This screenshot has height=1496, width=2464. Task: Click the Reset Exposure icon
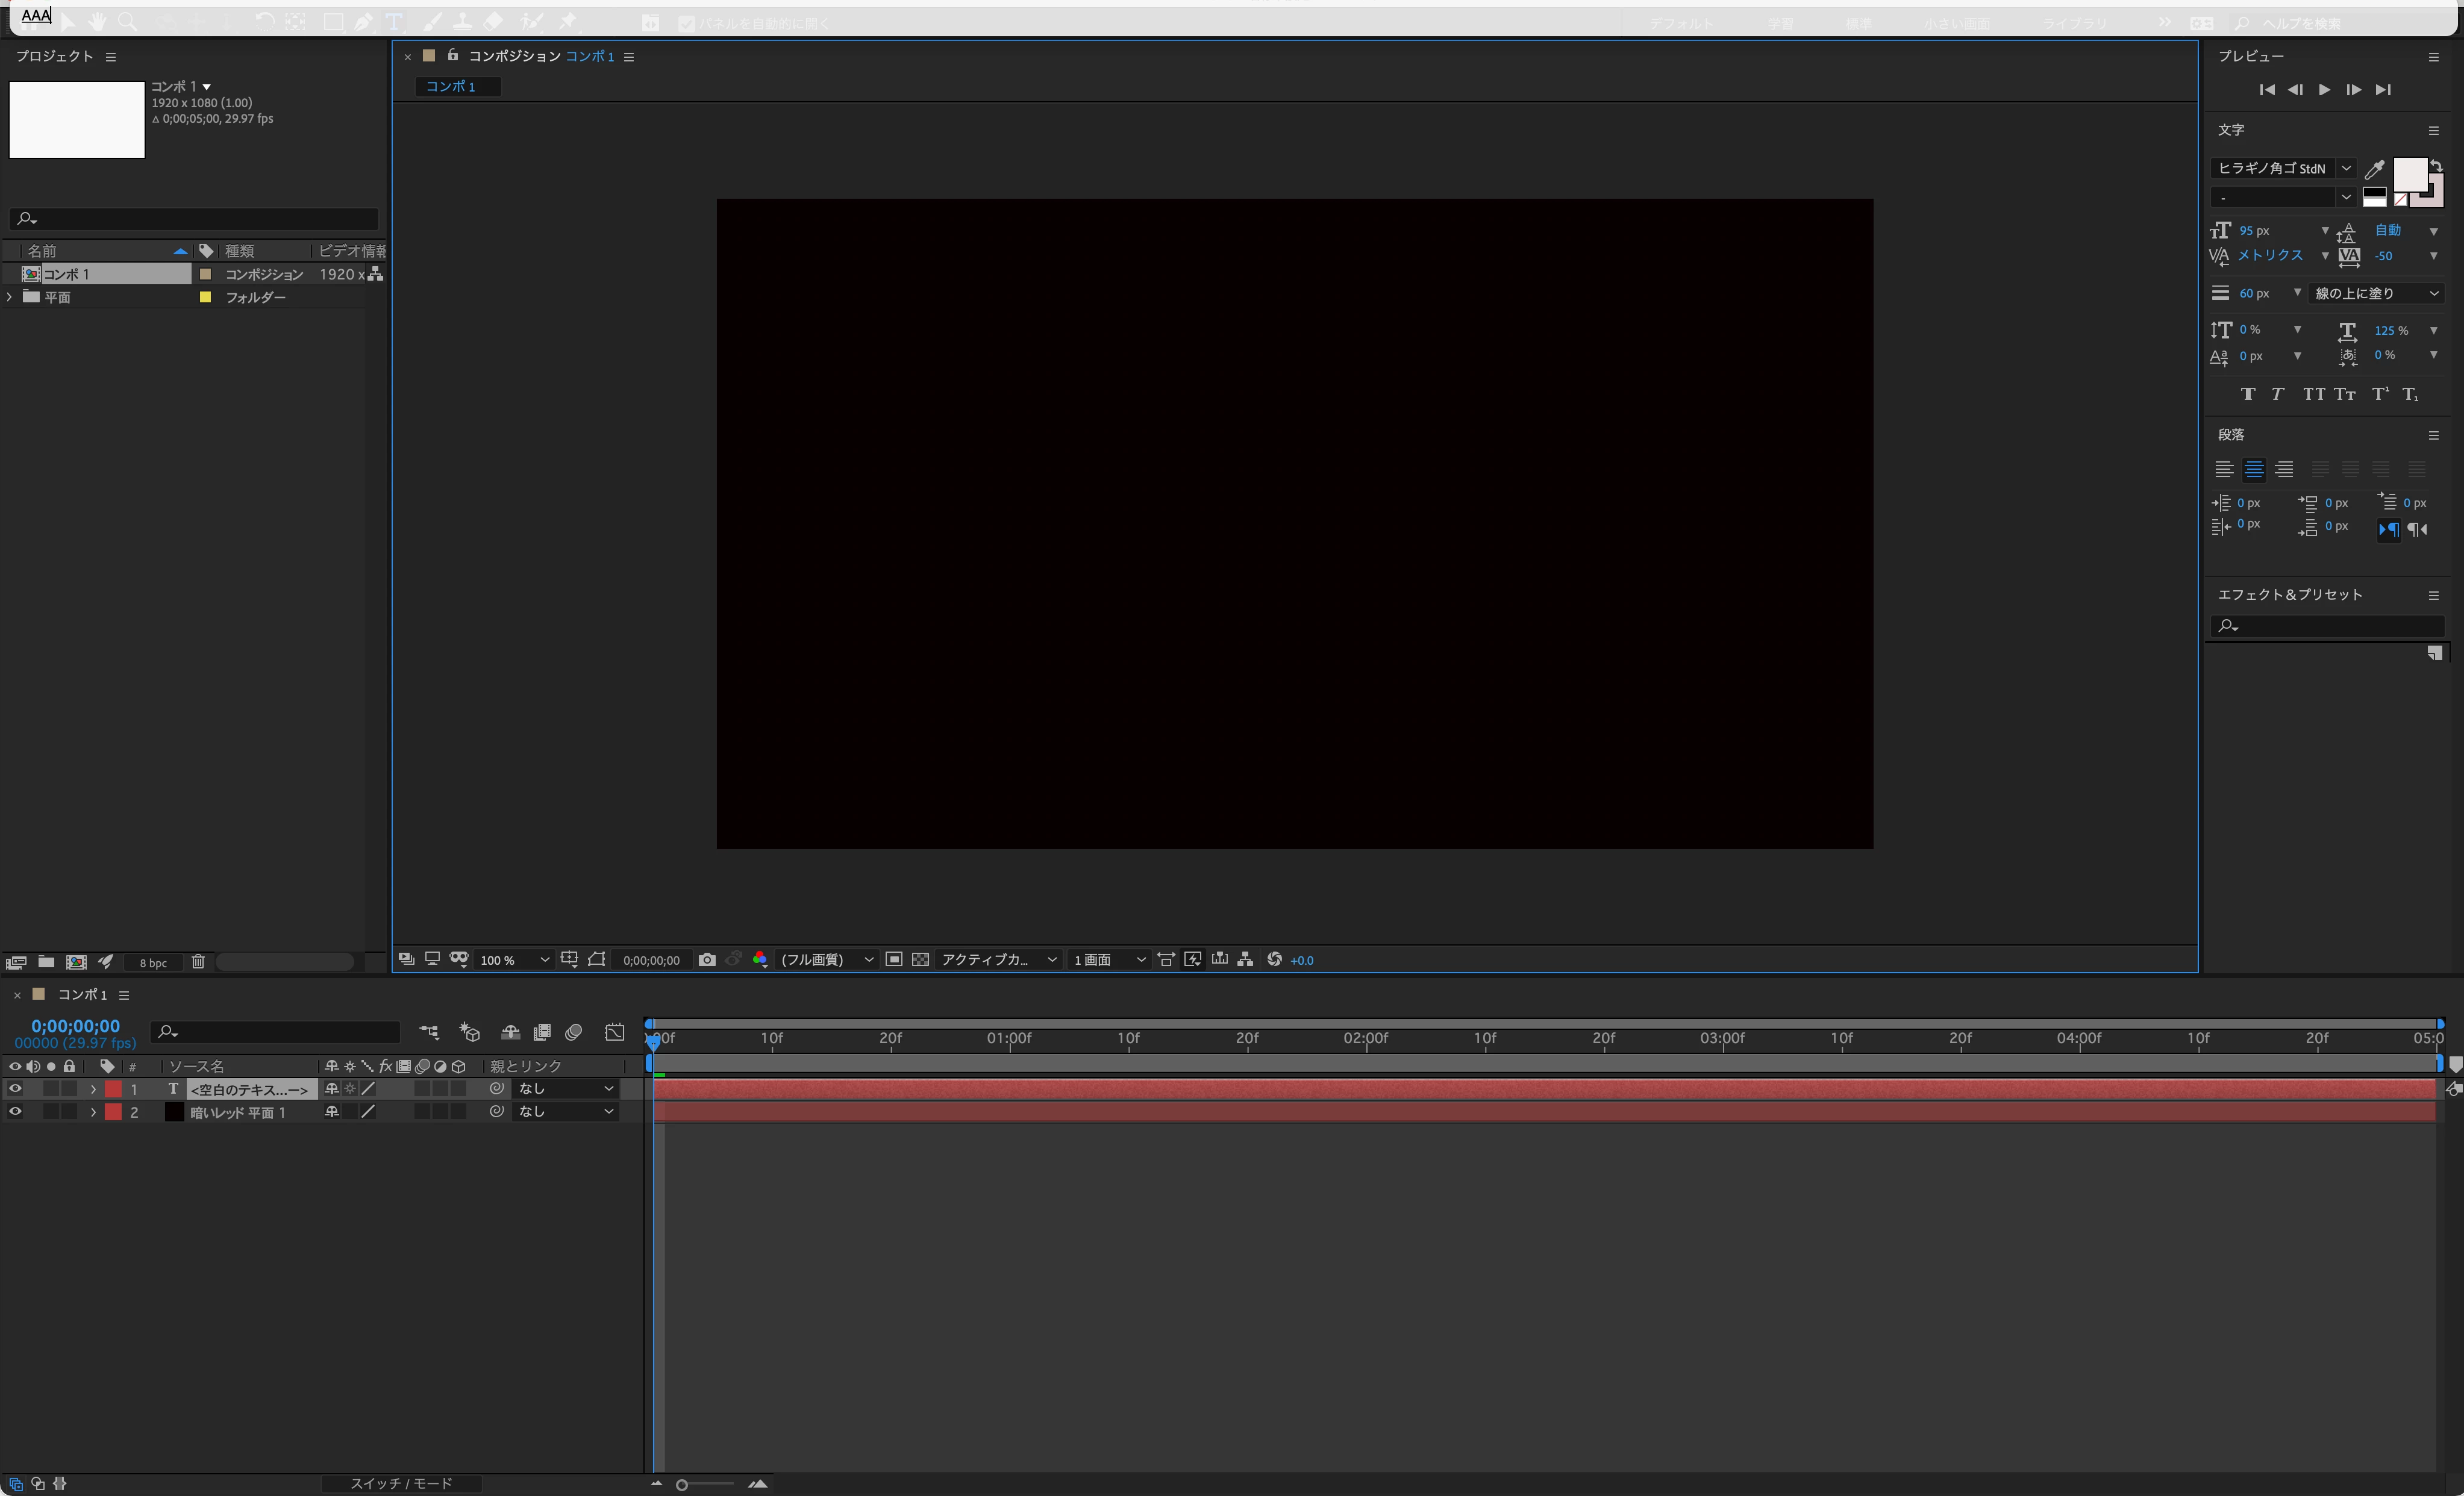[x=1274, y=959]
